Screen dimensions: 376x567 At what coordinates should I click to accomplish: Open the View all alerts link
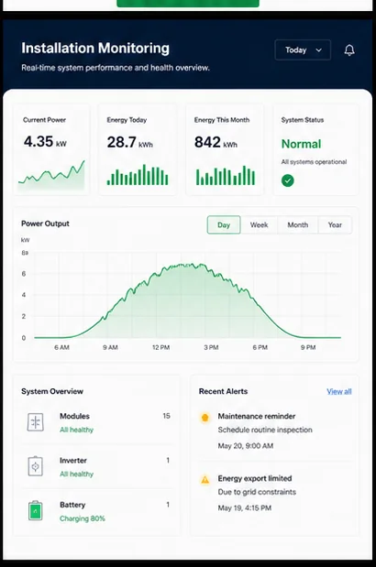coord(339,392)
